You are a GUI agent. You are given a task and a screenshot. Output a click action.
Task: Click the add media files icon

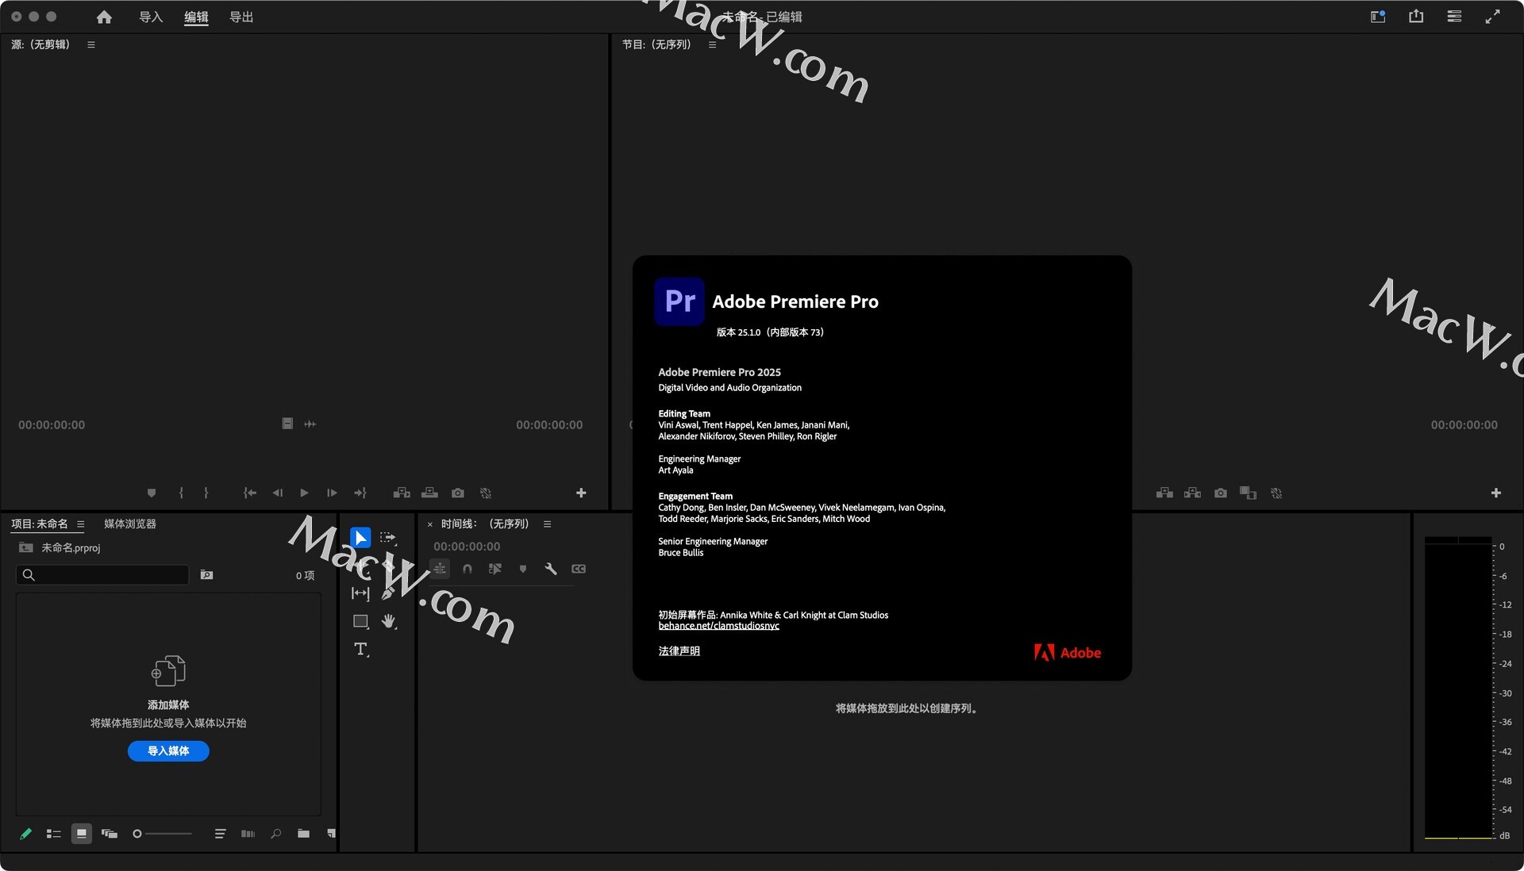(168, 671)
